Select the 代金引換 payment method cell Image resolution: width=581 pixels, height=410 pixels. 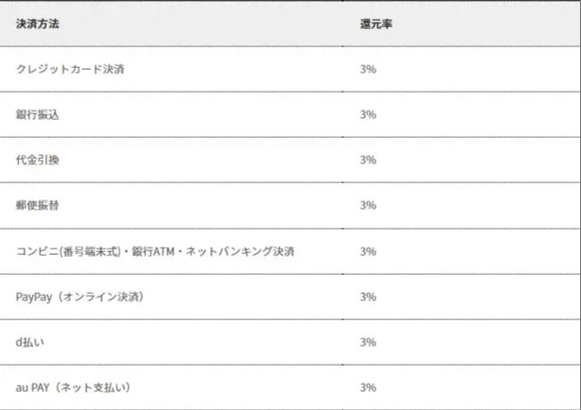pos(38,160)
